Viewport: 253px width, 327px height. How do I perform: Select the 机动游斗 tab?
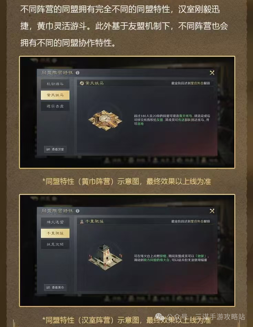[55, 84]
